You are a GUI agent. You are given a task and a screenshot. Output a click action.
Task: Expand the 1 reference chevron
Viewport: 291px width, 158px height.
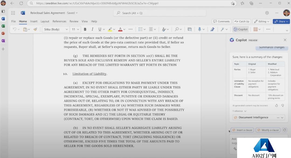(245, 111)
